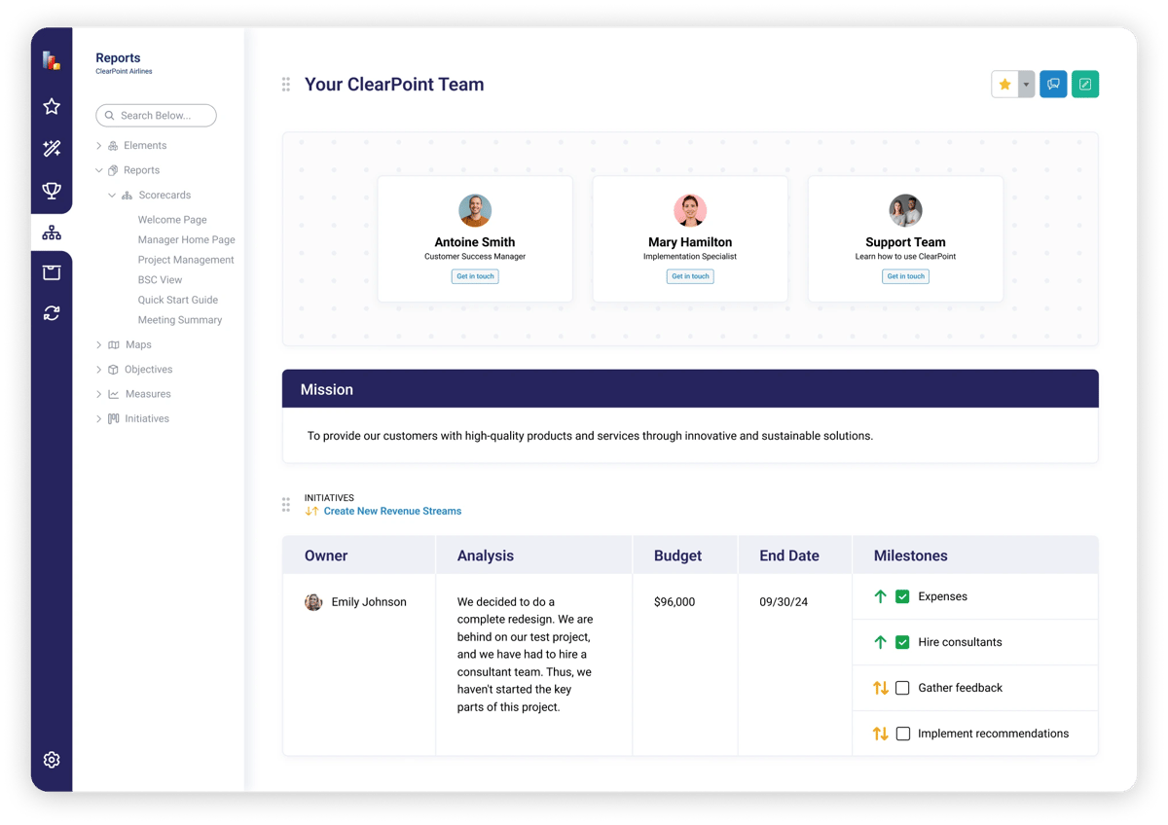Open favorite star dropdown arrow
Image resolution: width=1168 pixels, height=825 pixels.
[1026, 85]
